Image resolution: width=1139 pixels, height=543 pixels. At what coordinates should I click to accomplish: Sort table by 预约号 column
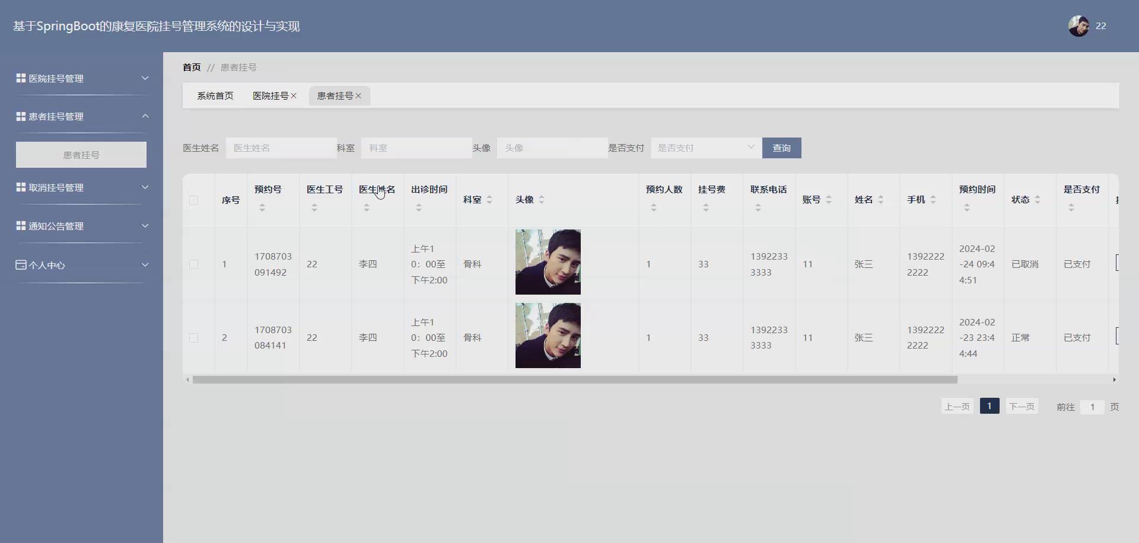point(262,207)
